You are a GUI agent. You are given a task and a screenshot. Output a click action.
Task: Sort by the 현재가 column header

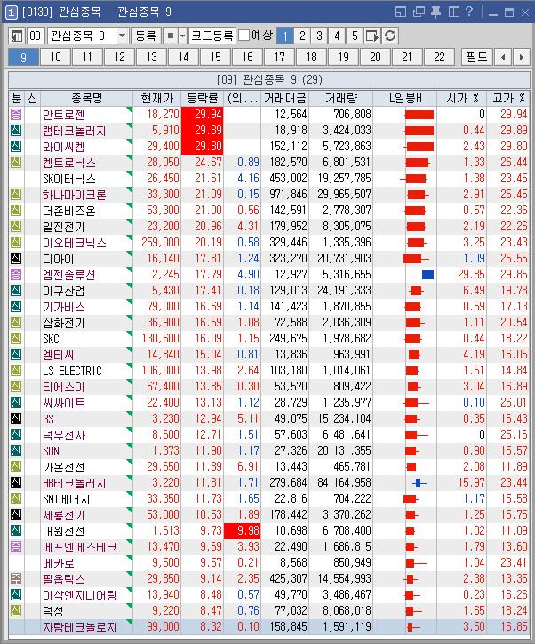156,98
